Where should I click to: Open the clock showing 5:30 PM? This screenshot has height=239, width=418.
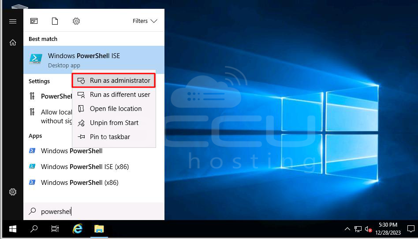tap(388, 228)
